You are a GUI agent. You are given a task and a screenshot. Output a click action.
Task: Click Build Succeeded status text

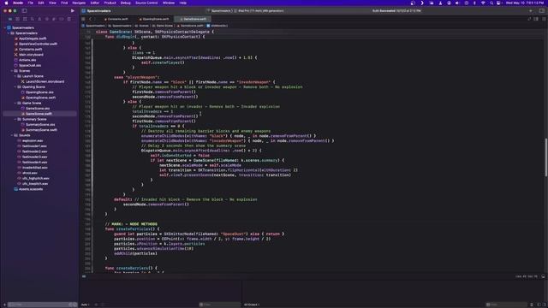pyautogui.click(x=396, y=11)
